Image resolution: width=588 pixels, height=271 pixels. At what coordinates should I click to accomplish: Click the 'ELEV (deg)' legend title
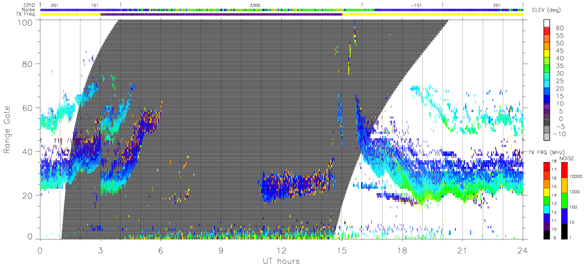(x=547, y=11)
